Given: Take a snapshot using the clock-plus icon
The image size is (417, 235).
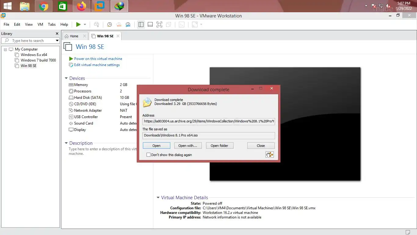Looking at the screenshot, I should coord(109,24).
